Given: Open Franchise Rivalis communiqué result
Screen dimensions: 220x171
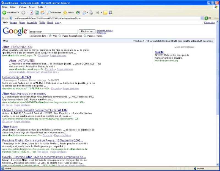Looking at the screenshot, I should click(43, 140).
